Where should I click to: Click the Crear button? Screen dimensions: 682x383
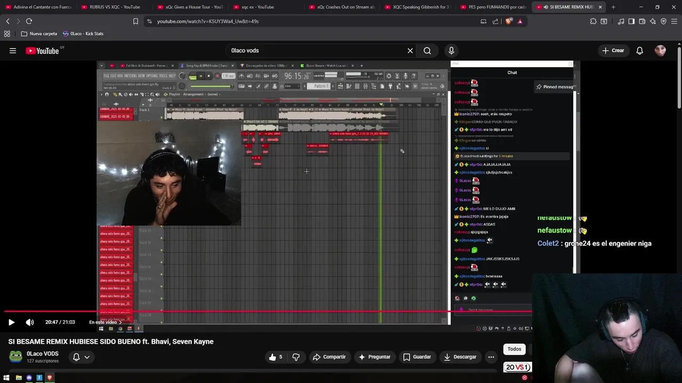point(613,51)
